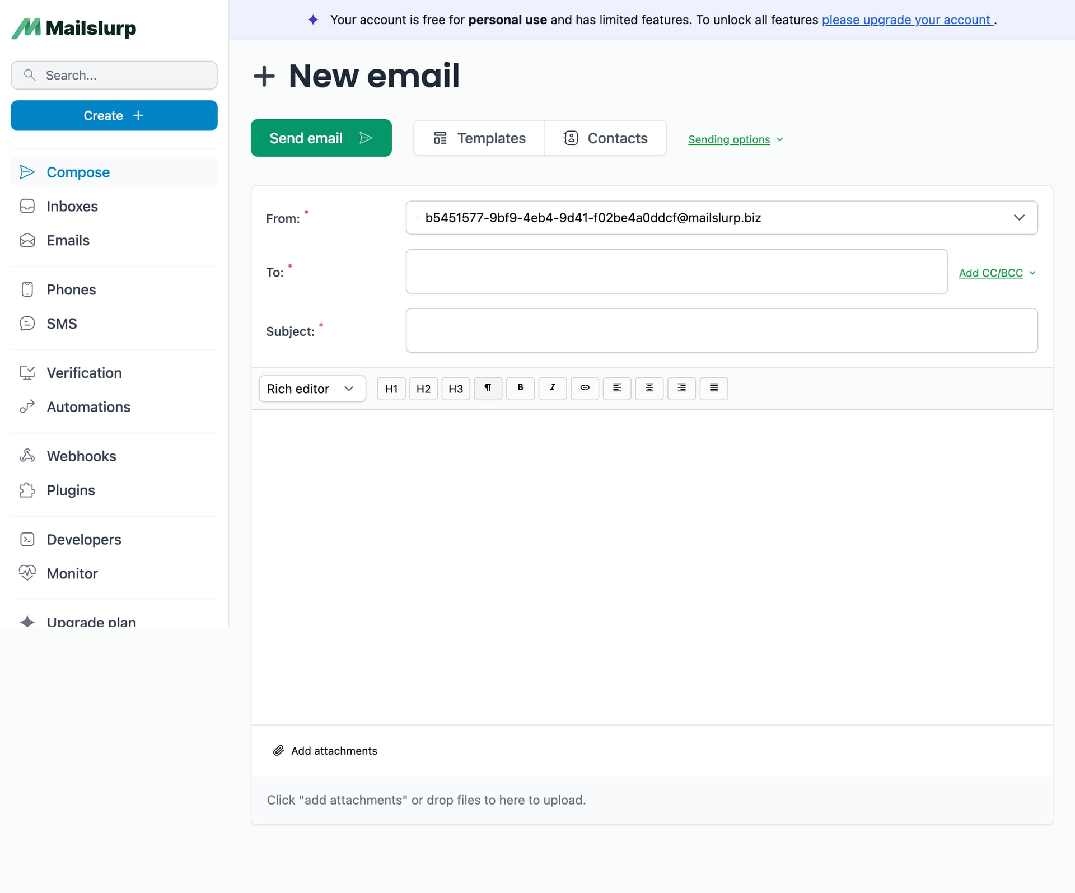Viewport: 1075px width, 893px height.
Task: Align text left in editor
Action: pyautogui.click(x=617, y=388)
